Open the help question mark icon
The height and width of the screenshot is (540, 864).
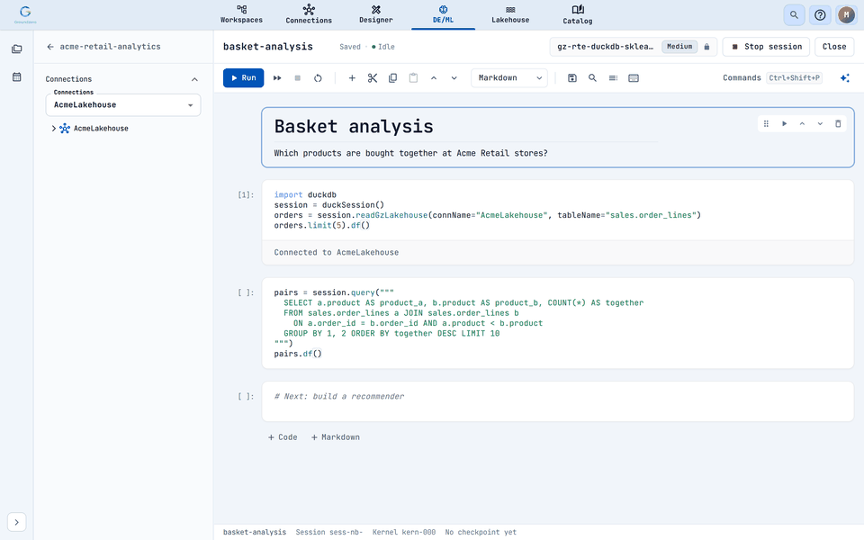pos(820,15)
